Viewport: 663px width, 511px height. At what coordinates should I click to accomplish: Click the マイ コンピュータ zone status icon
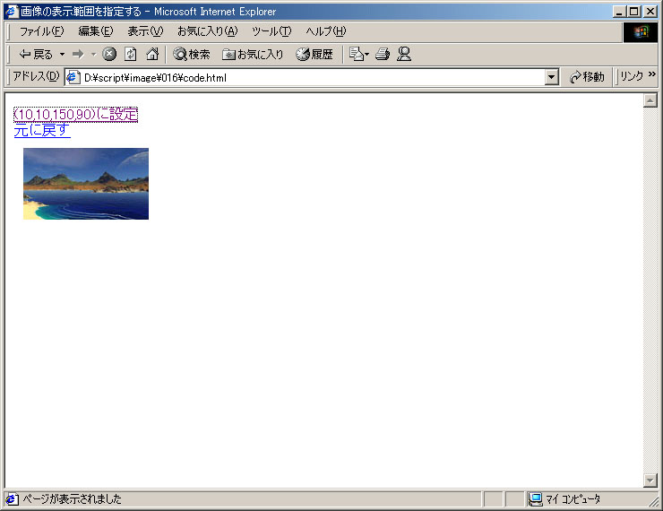click(x=535, y=499)
